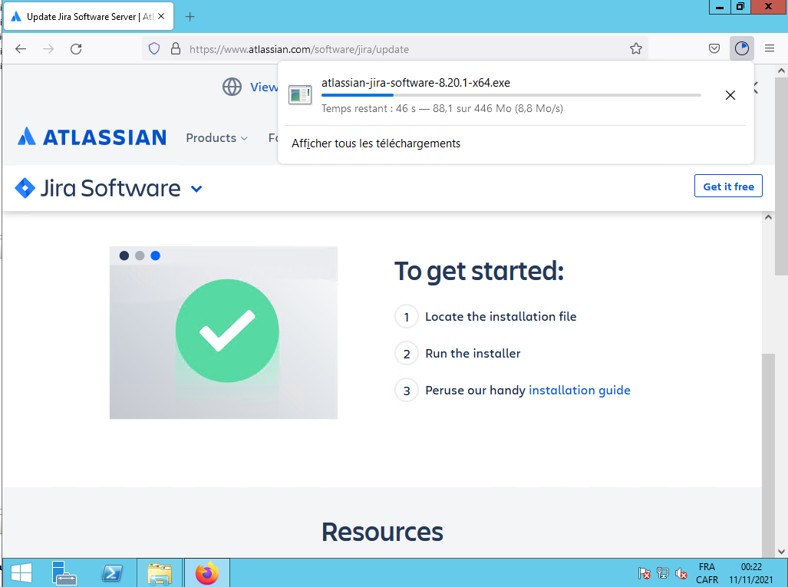Click the padlock site security icon
This screenshot has height=587, width=788.
click(176, 49)
